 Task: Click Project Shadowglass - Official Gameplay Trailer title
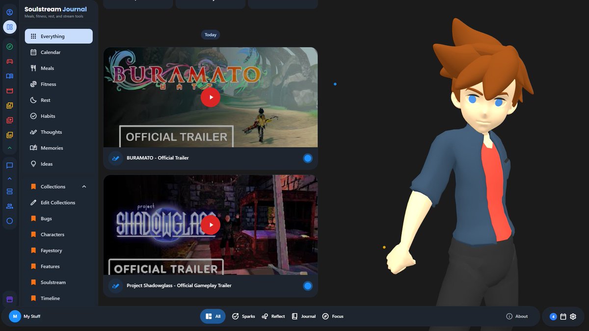(179, 285)
